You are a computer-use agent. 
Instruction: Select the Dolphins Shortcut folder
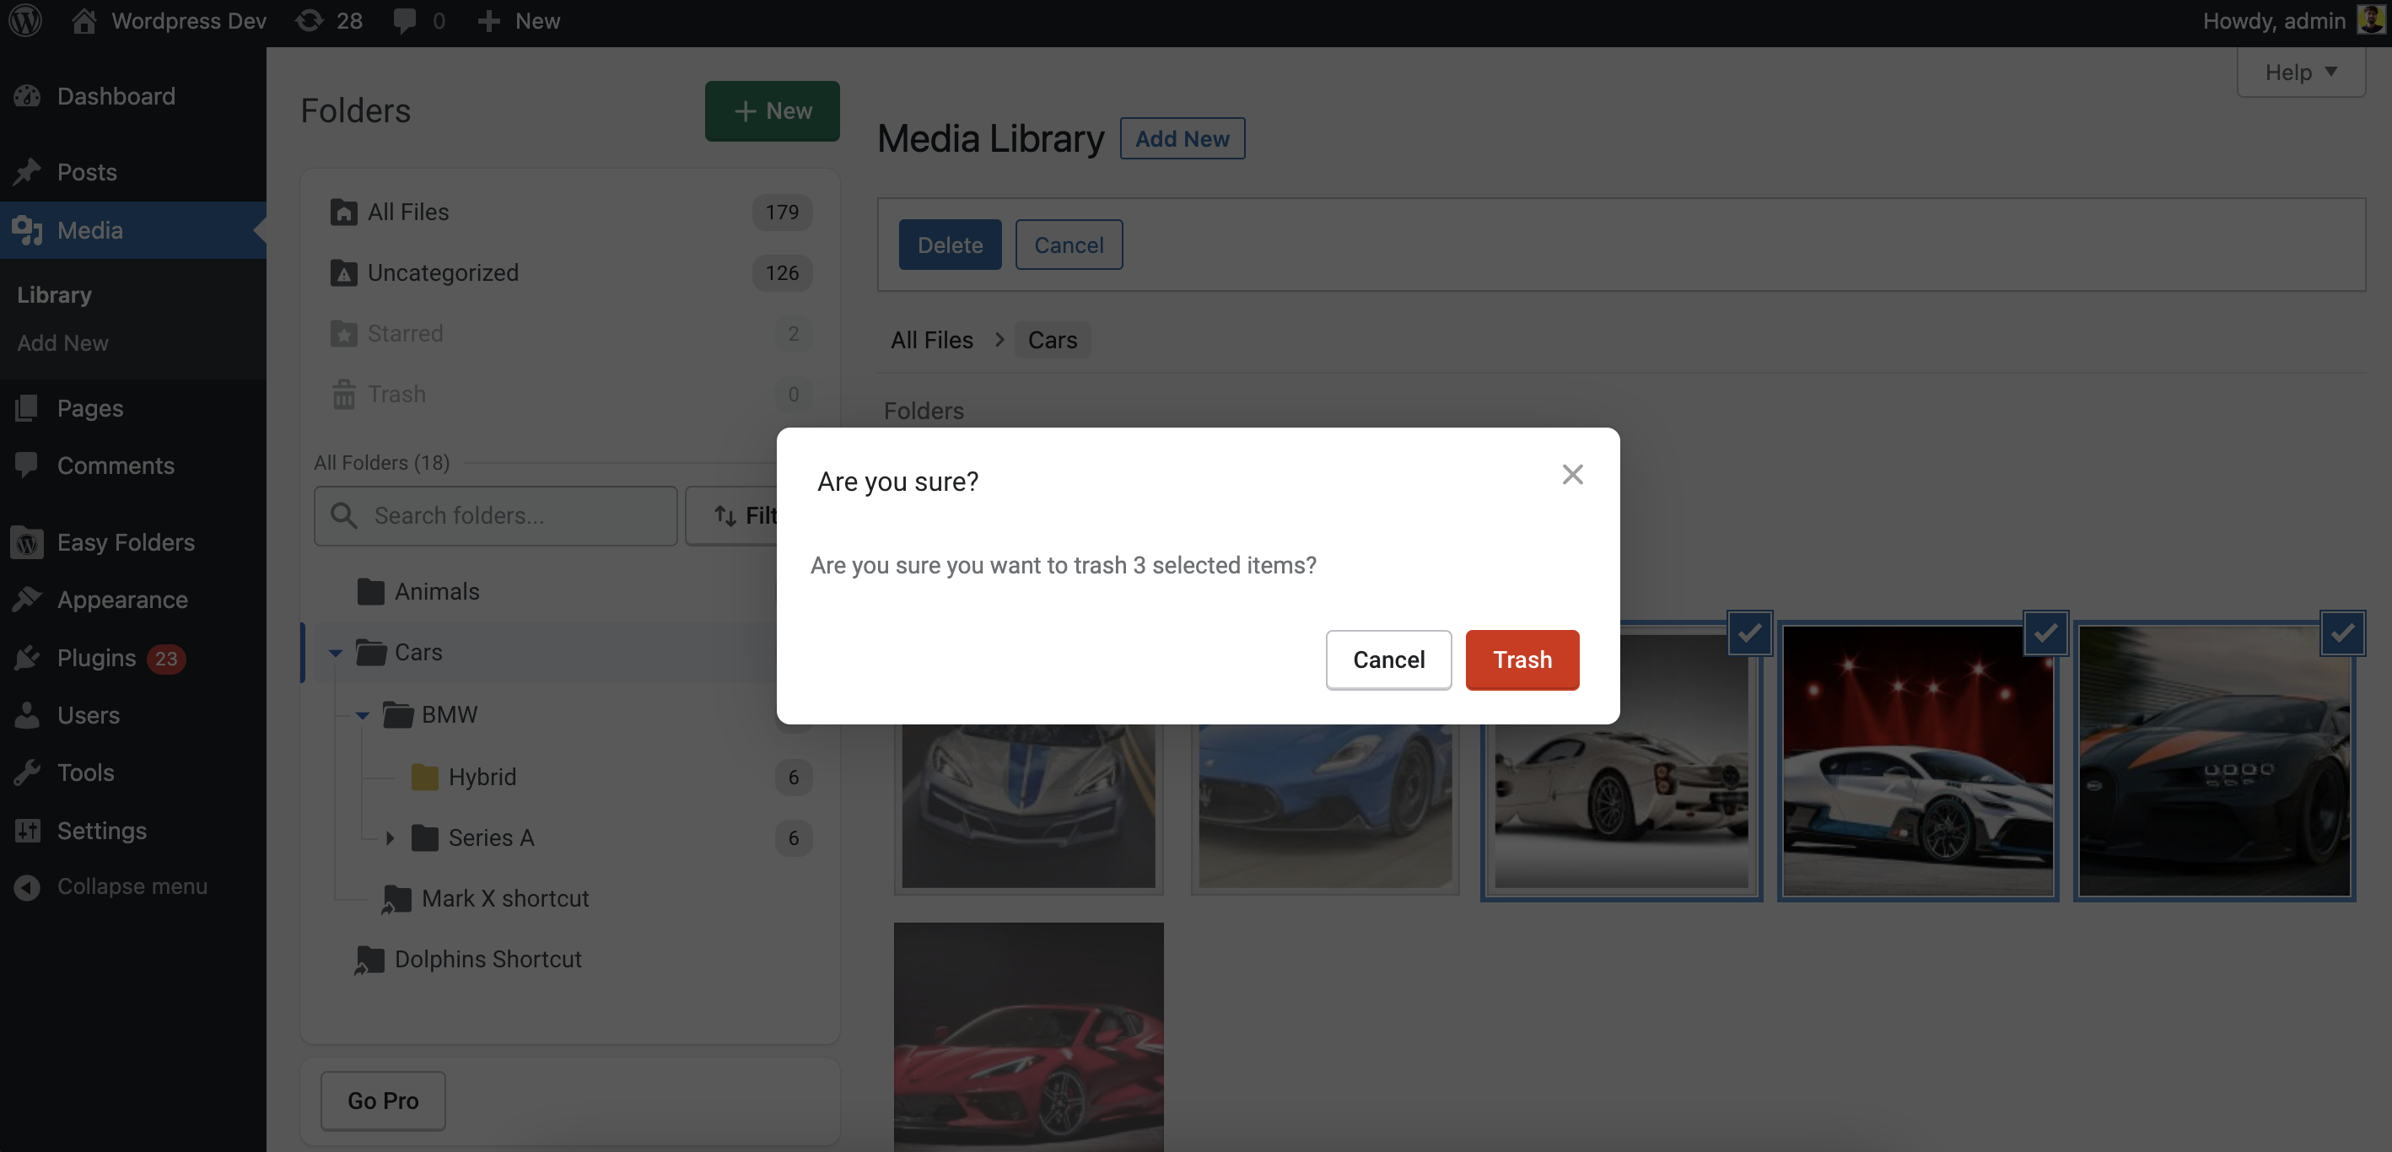467,959
